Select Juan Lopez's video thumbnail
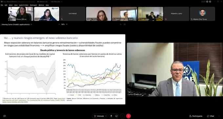The image size is (223, 119). pyautogui.click(x=151, y=14)
